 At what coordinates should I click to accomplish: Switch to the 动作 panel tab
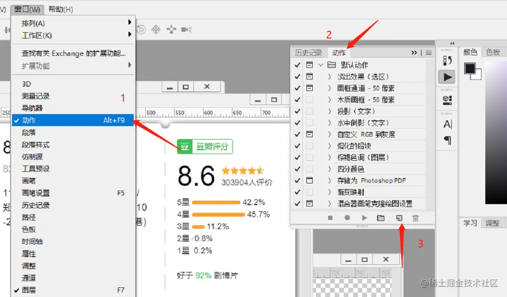(339, 53)
